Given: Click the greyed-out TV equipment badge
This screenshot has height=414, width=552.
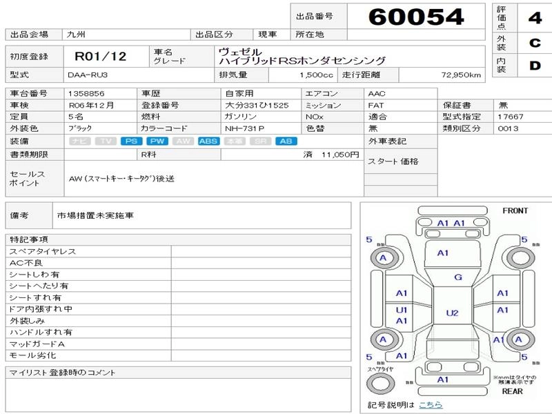Looking at the screenshot, I should point(106,141).
